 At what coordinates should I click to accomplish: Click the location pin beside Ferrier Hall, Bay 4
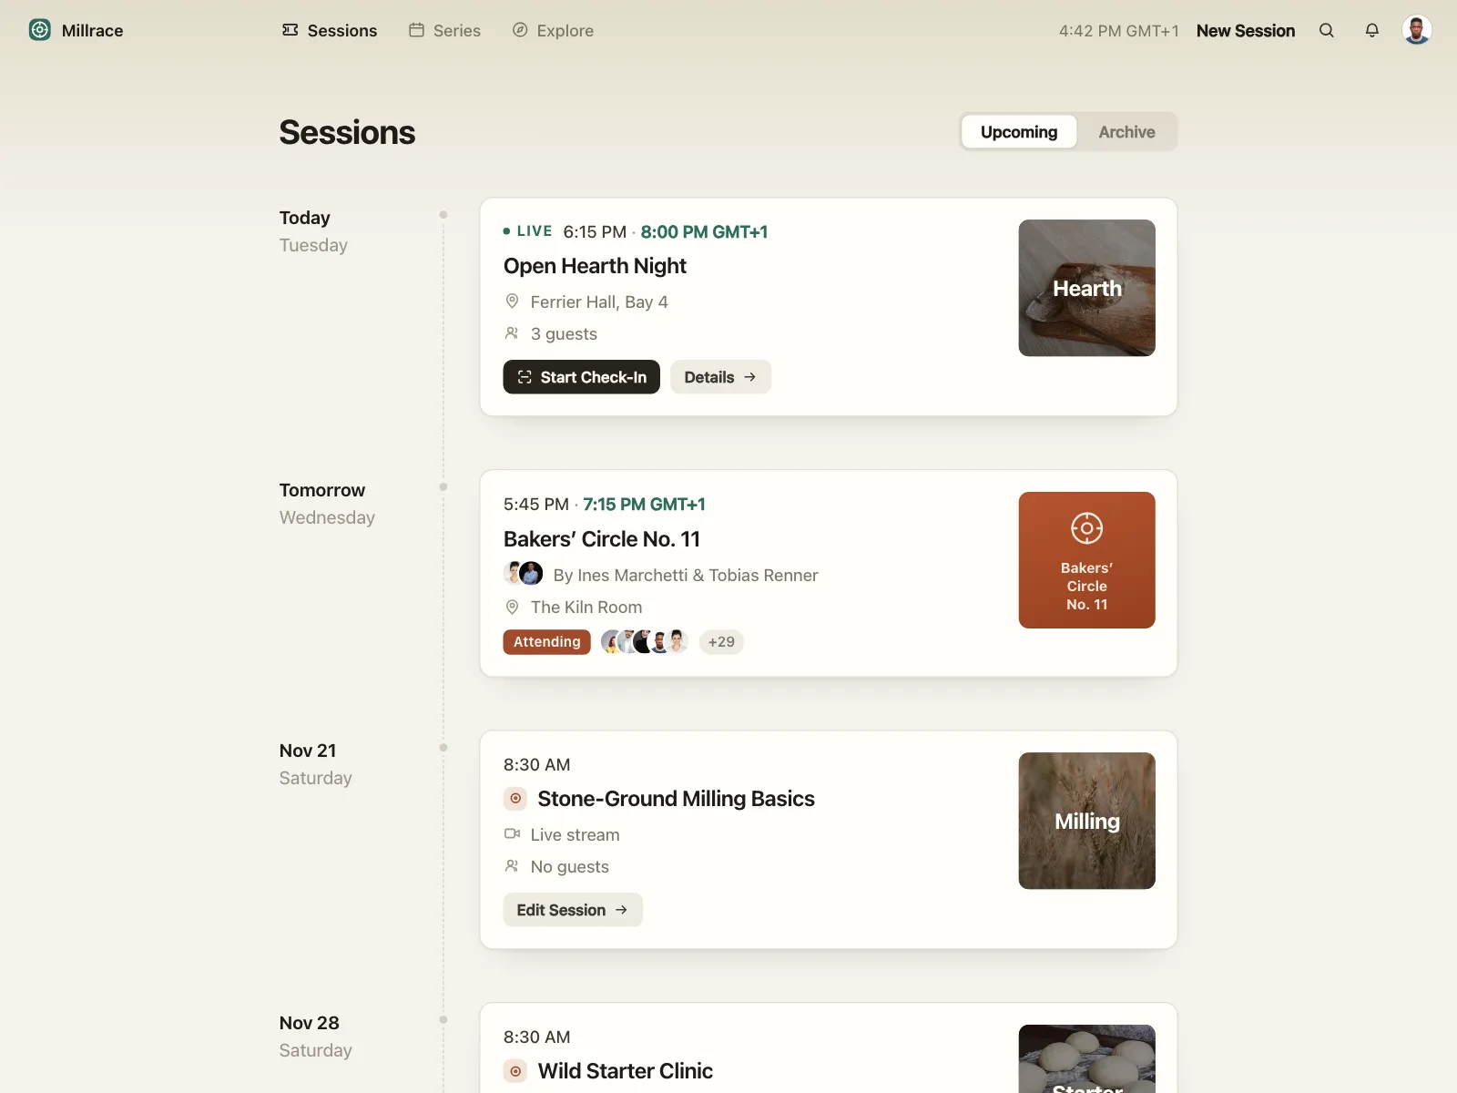tap(512, 301)
